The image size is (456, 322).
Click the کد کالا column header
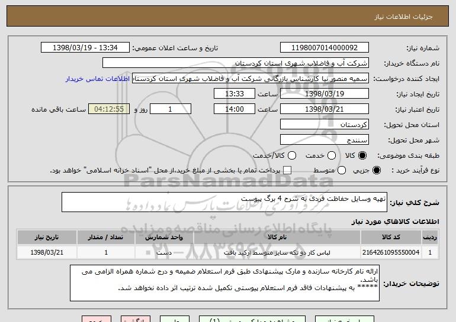point(391,238)
